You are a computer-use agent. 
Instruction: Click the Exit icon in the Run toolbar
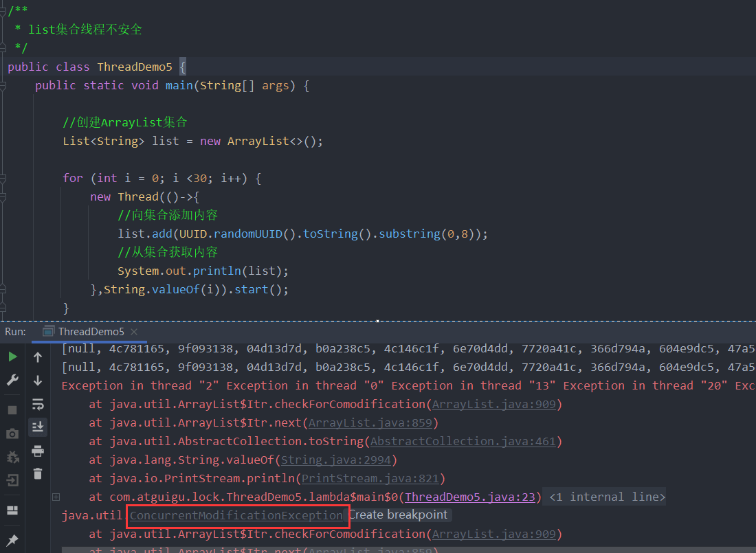(x=13, y=480)
